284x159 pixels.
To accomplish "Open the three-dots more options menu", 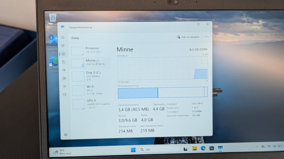I will pos(207,37).
